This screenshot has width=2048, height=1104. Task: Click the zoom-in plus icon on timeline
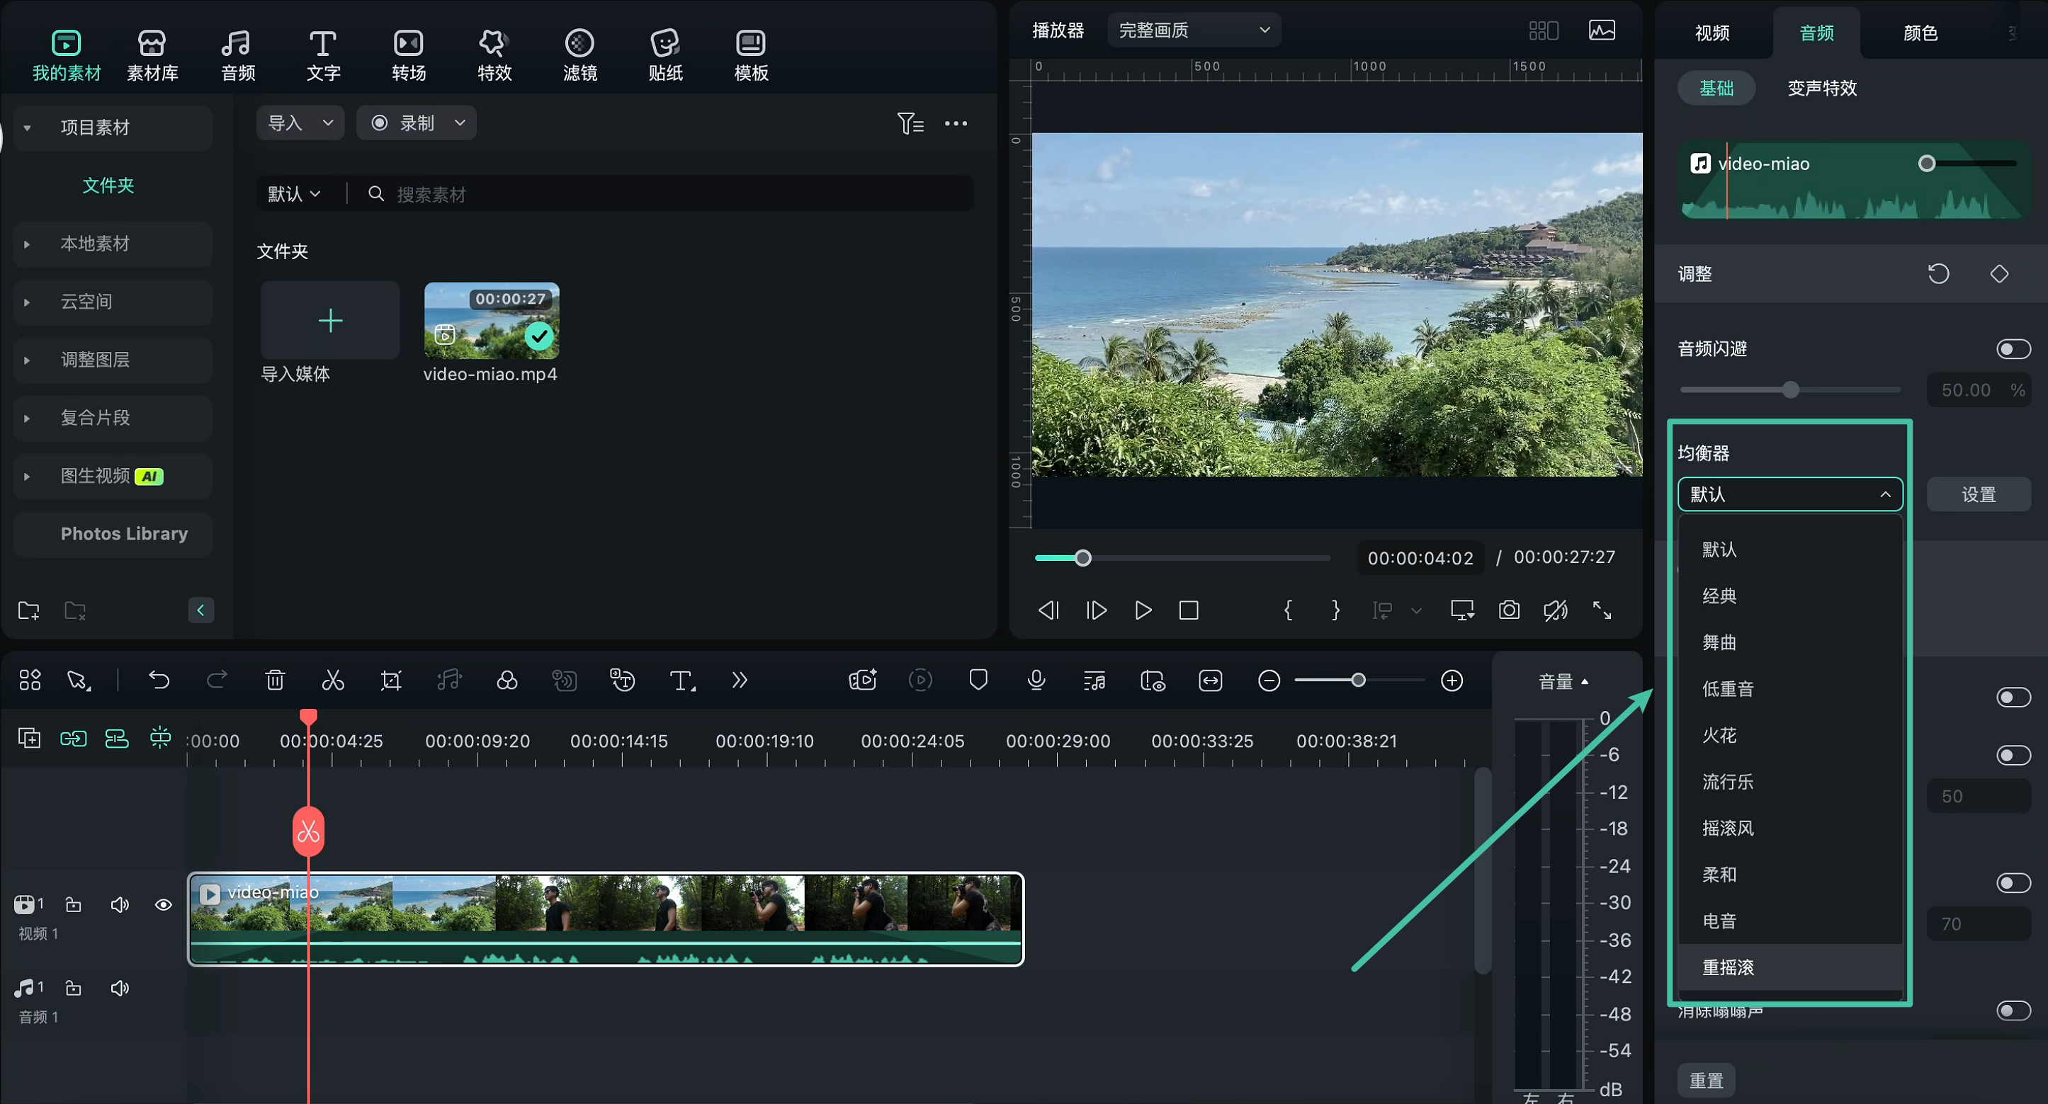pos(1452,681)
